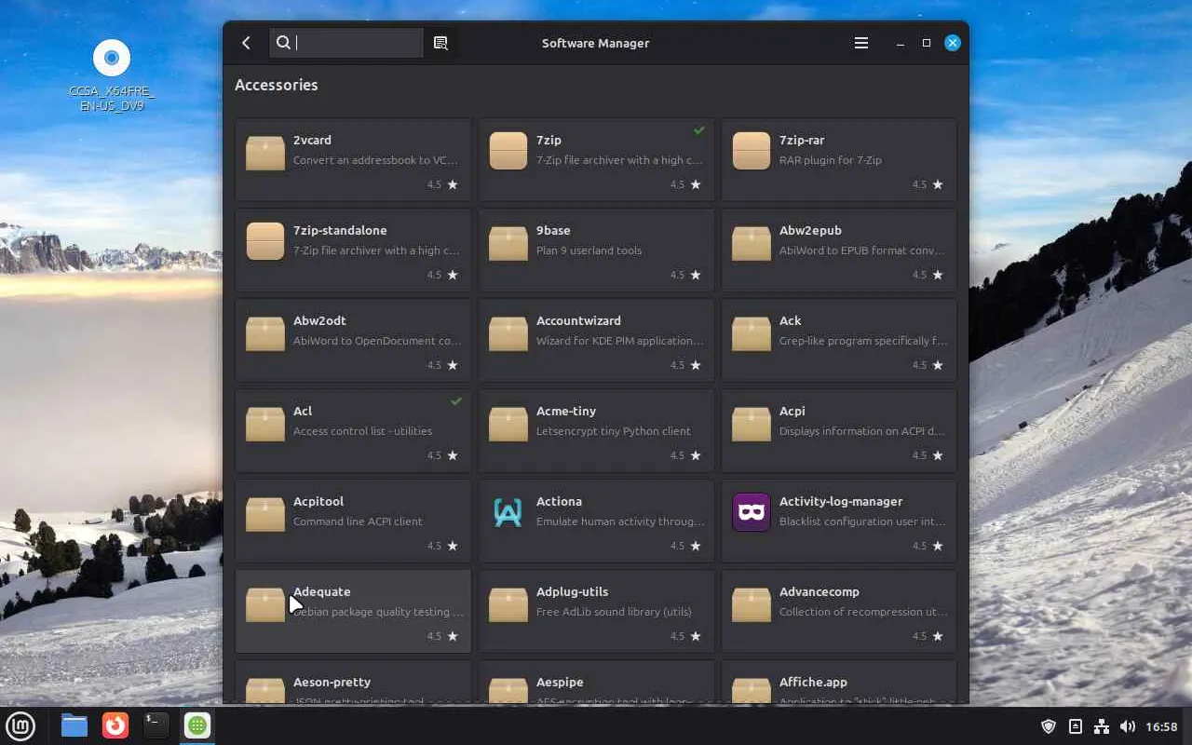Click the Abw2epub title
This screenshot has height=745, width=1192.
click(810, 230)
